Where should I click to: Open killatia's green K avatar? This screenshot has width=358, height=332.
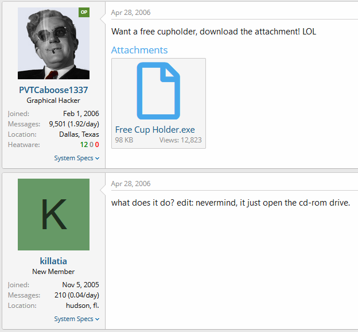(54, 214)
